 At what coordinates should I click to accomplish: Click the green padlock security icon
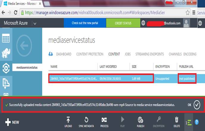click(22, 13)
